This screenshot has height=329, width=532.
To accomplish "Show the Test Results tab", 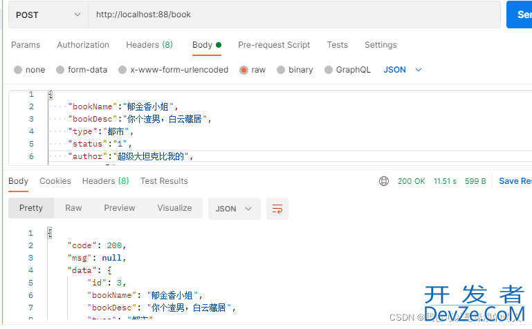I will (164, 181).
